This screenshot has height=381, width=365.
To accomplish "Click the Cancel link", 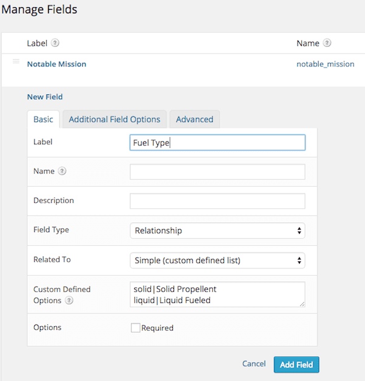I will pyautogui.click(x=254, y=364).
